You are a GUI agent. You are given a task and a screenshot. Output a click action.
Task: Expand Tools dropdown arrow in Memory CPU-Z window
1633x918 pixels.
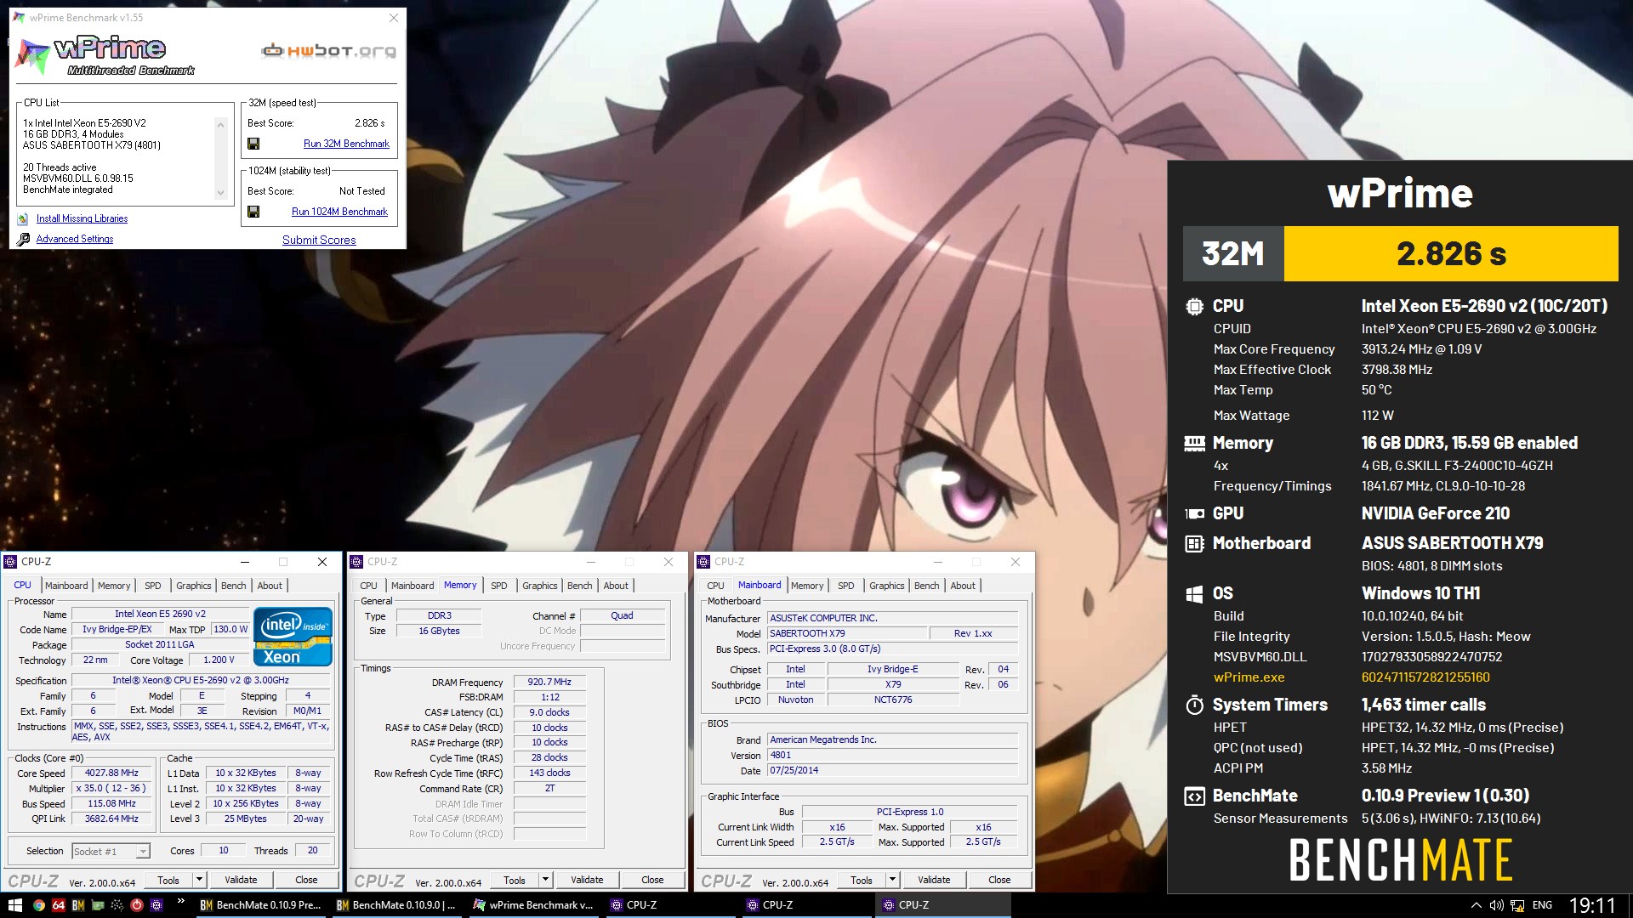(546, 880)
